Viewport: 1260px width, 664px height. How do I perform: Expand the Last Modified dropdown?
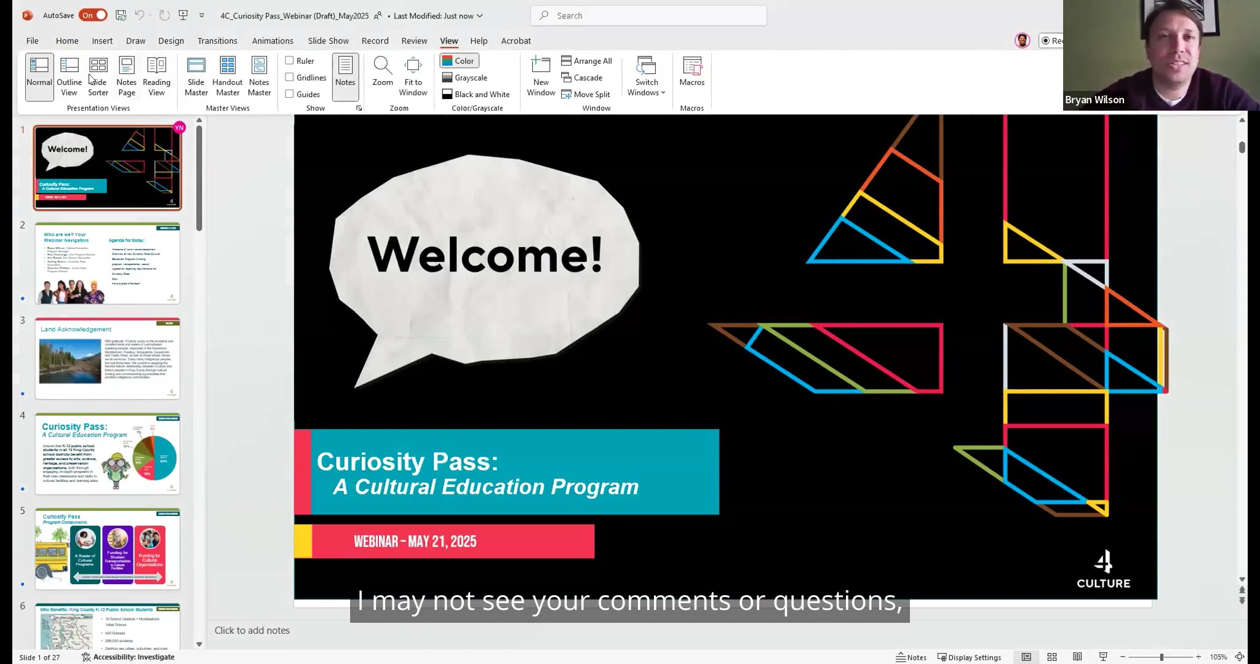(x=479, y=15)
